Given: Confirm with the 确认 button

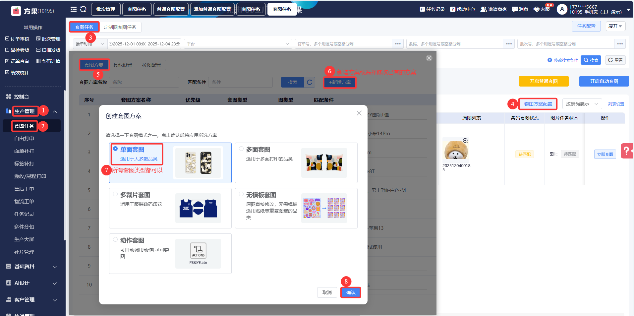Looking at the screenshot, I should tap(351, 292).
